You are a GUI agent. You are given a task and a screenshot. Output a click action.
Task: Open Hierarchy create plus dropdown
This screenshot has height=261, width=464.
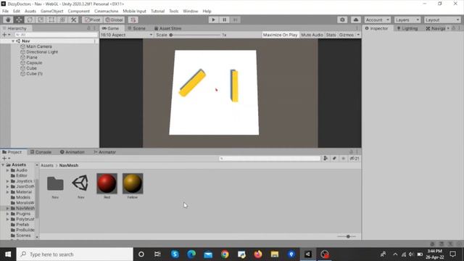point(7,35)
